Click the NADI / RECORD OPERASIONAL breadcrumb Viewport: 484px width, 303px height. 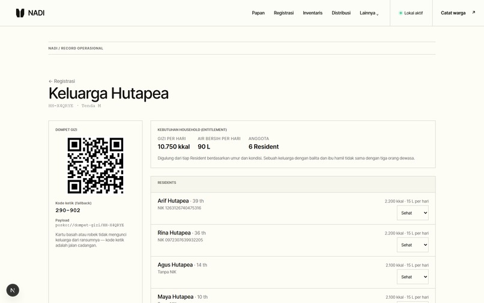[76, 48]
